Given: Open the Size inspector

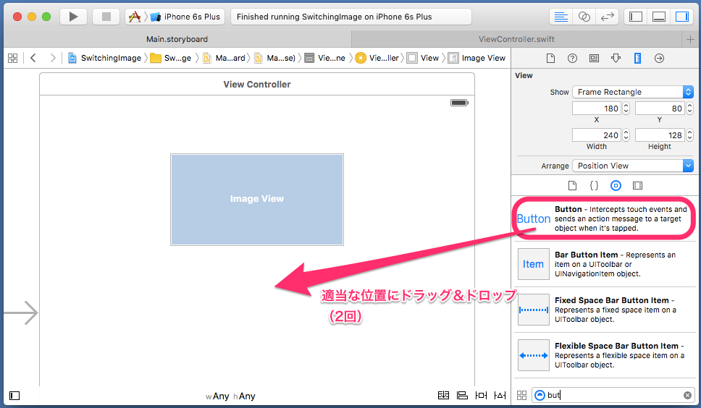Looking at the screenshot, I should pyautogui.click(x=637, y=59).
